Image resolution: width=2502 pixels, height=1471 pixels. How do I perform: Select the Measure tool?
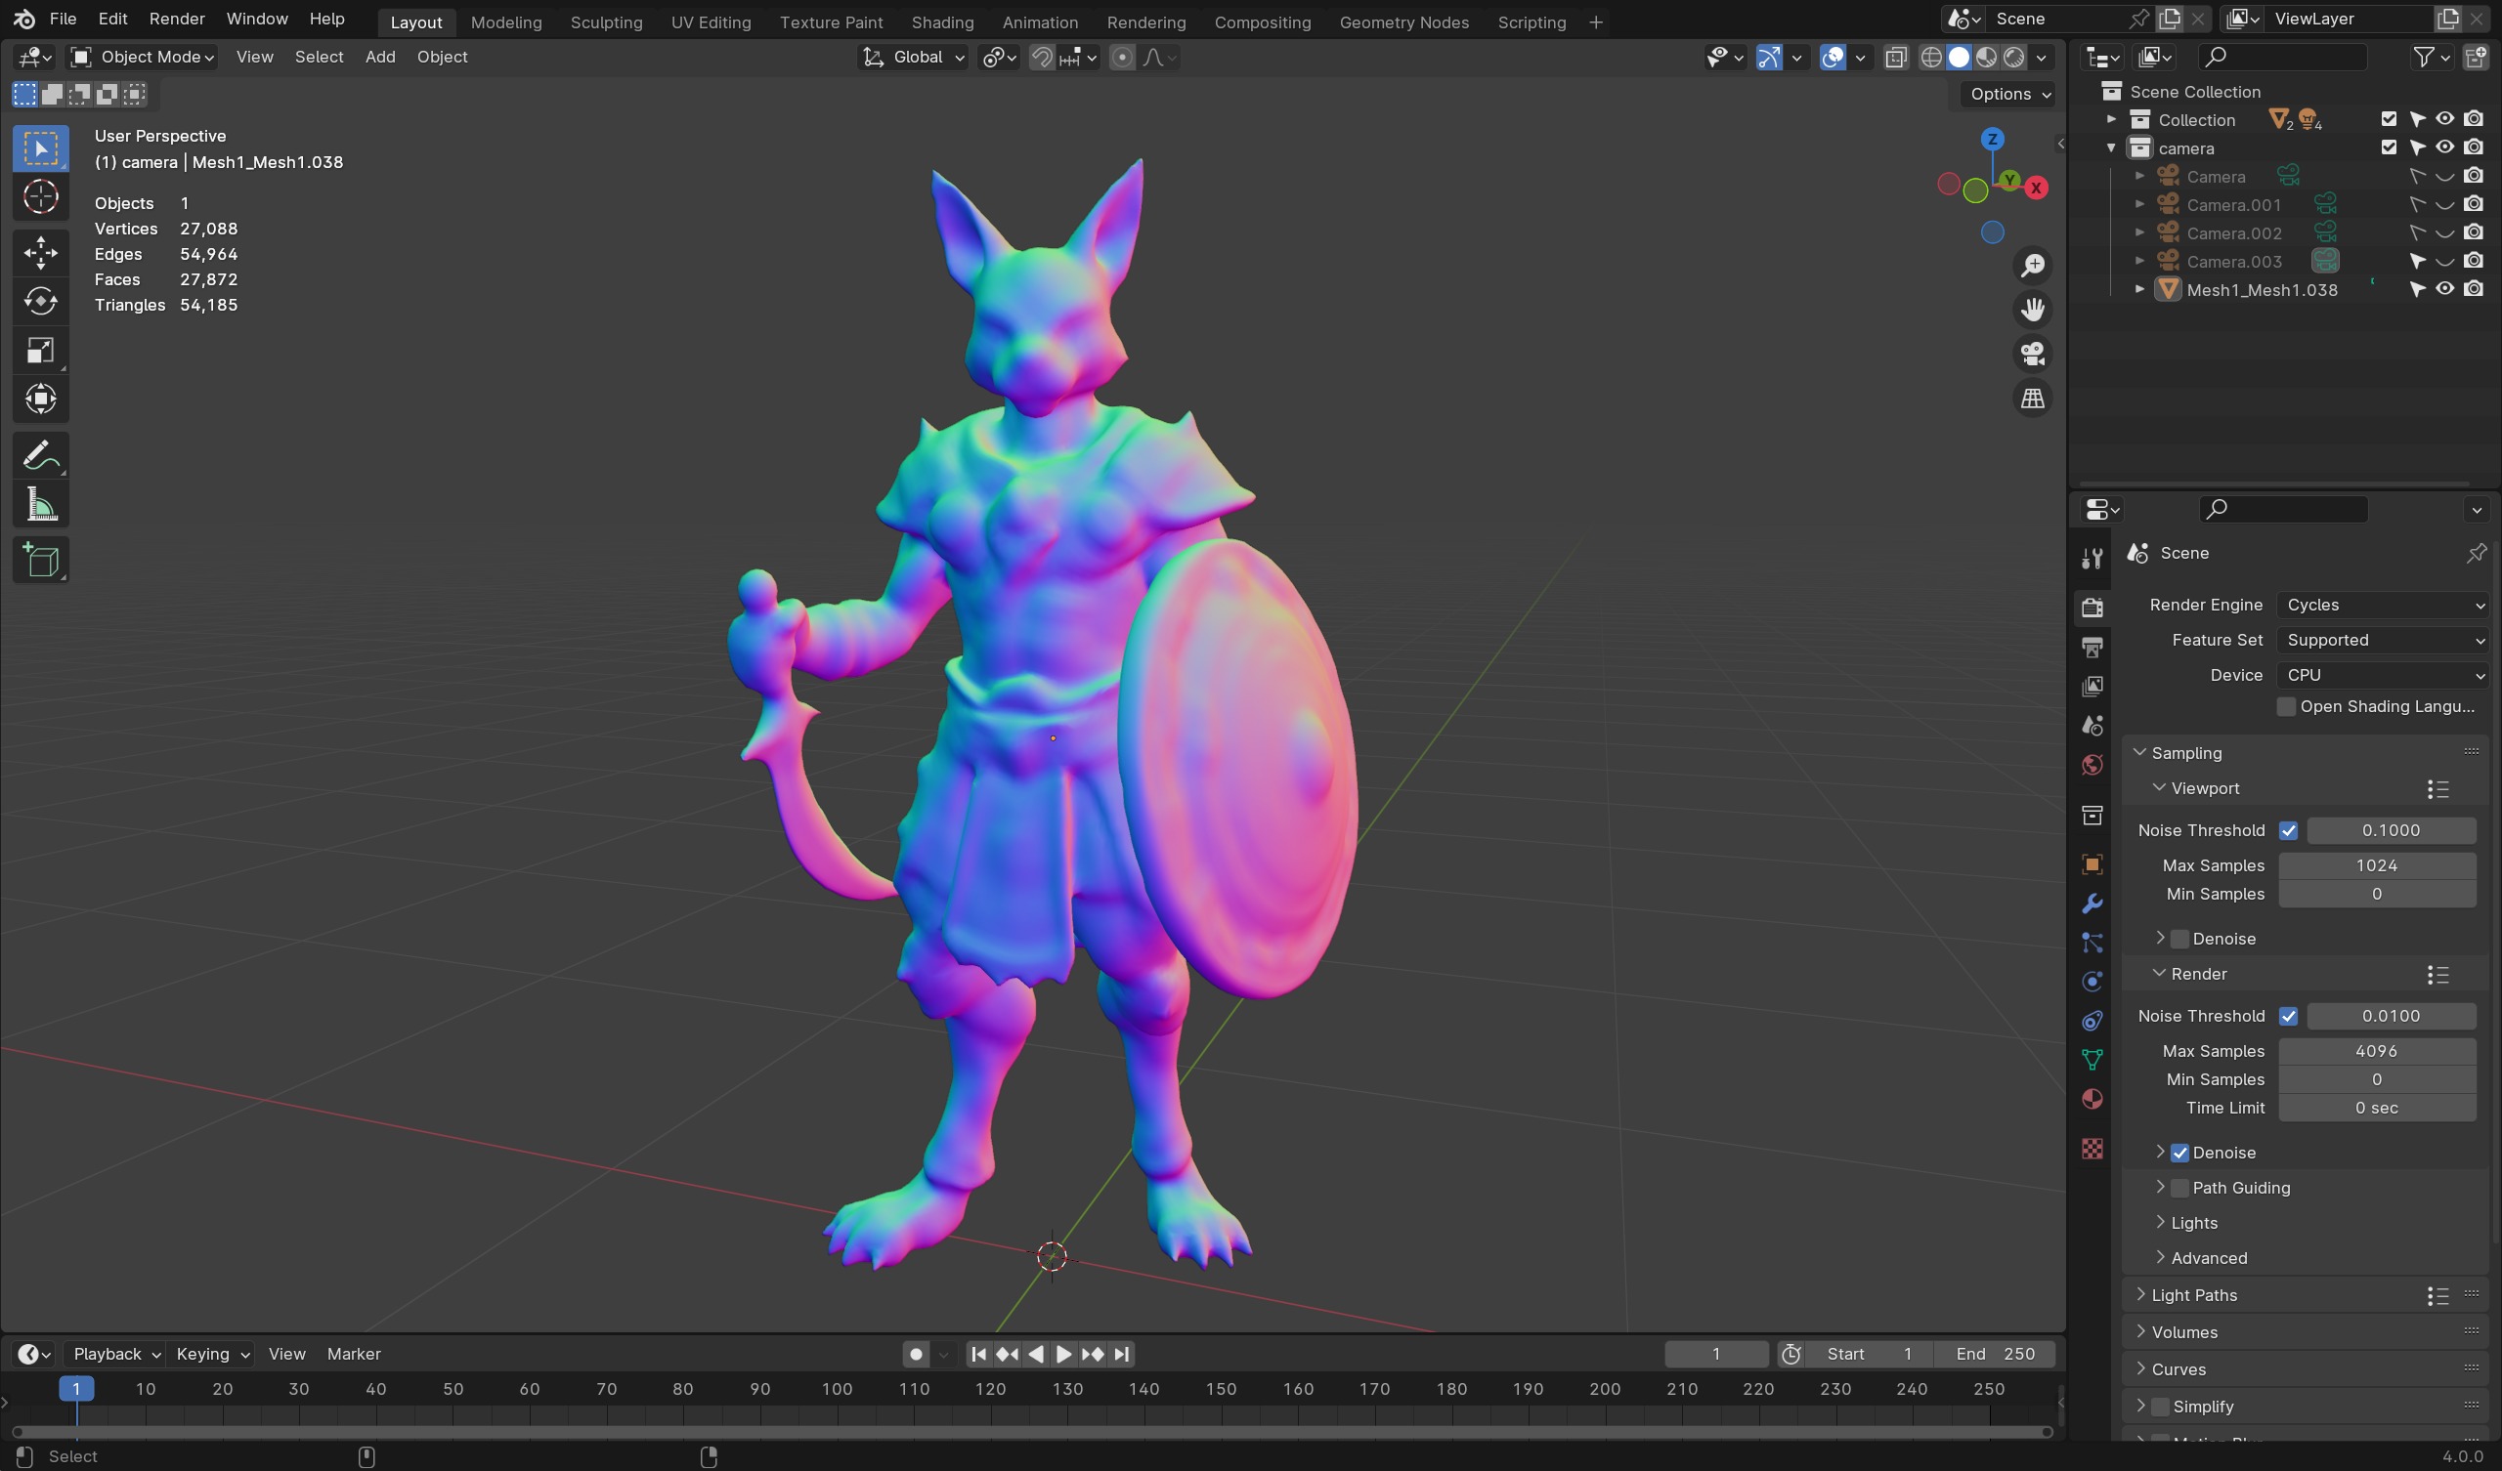pos(41,505)
